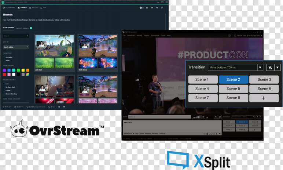Click the Streamlabs themes page scrollbar
The height and width of the screenshot is (170, 283).
(166, 22)
